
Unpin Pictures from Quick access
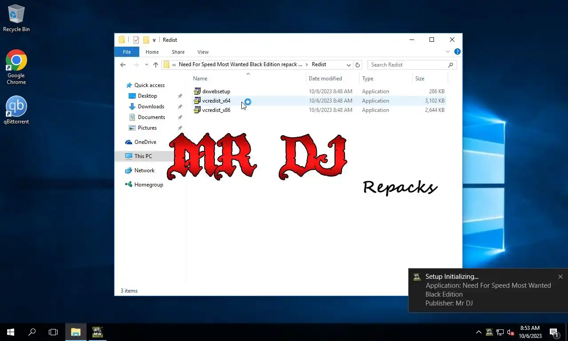click(x=180, y=128)
